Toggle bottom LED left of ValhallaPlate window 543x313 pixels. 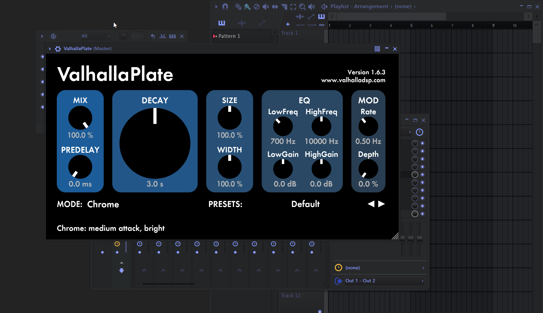[43, 107]
